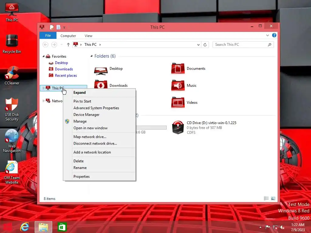Open CD Drive (D:) virtio-win
This screenshot has height=233, width=311.
click(204, 127)
